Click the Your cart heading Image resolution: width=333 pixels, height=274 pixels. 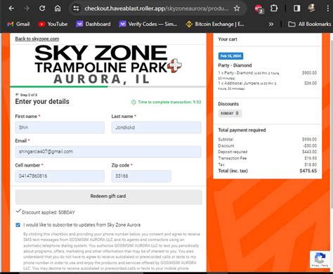(x=228, y=39)
